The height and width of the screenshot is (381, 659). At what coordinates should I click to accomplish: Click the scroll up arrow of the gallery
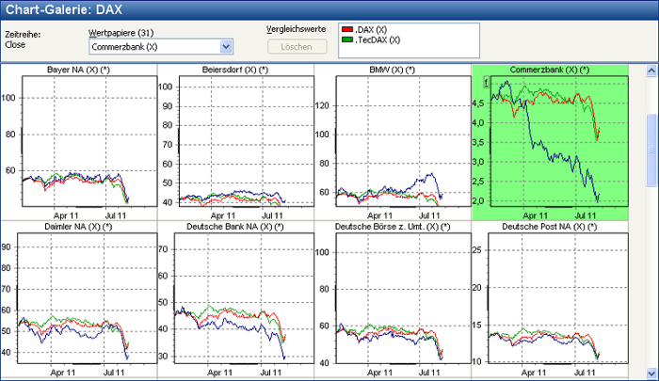click(x=651, y=71)
